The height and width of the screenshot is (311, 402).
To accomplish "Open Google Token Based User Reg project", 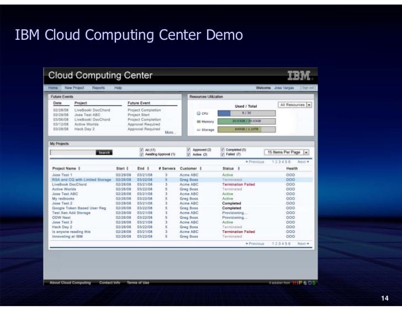I will click(x=79, y=208).
